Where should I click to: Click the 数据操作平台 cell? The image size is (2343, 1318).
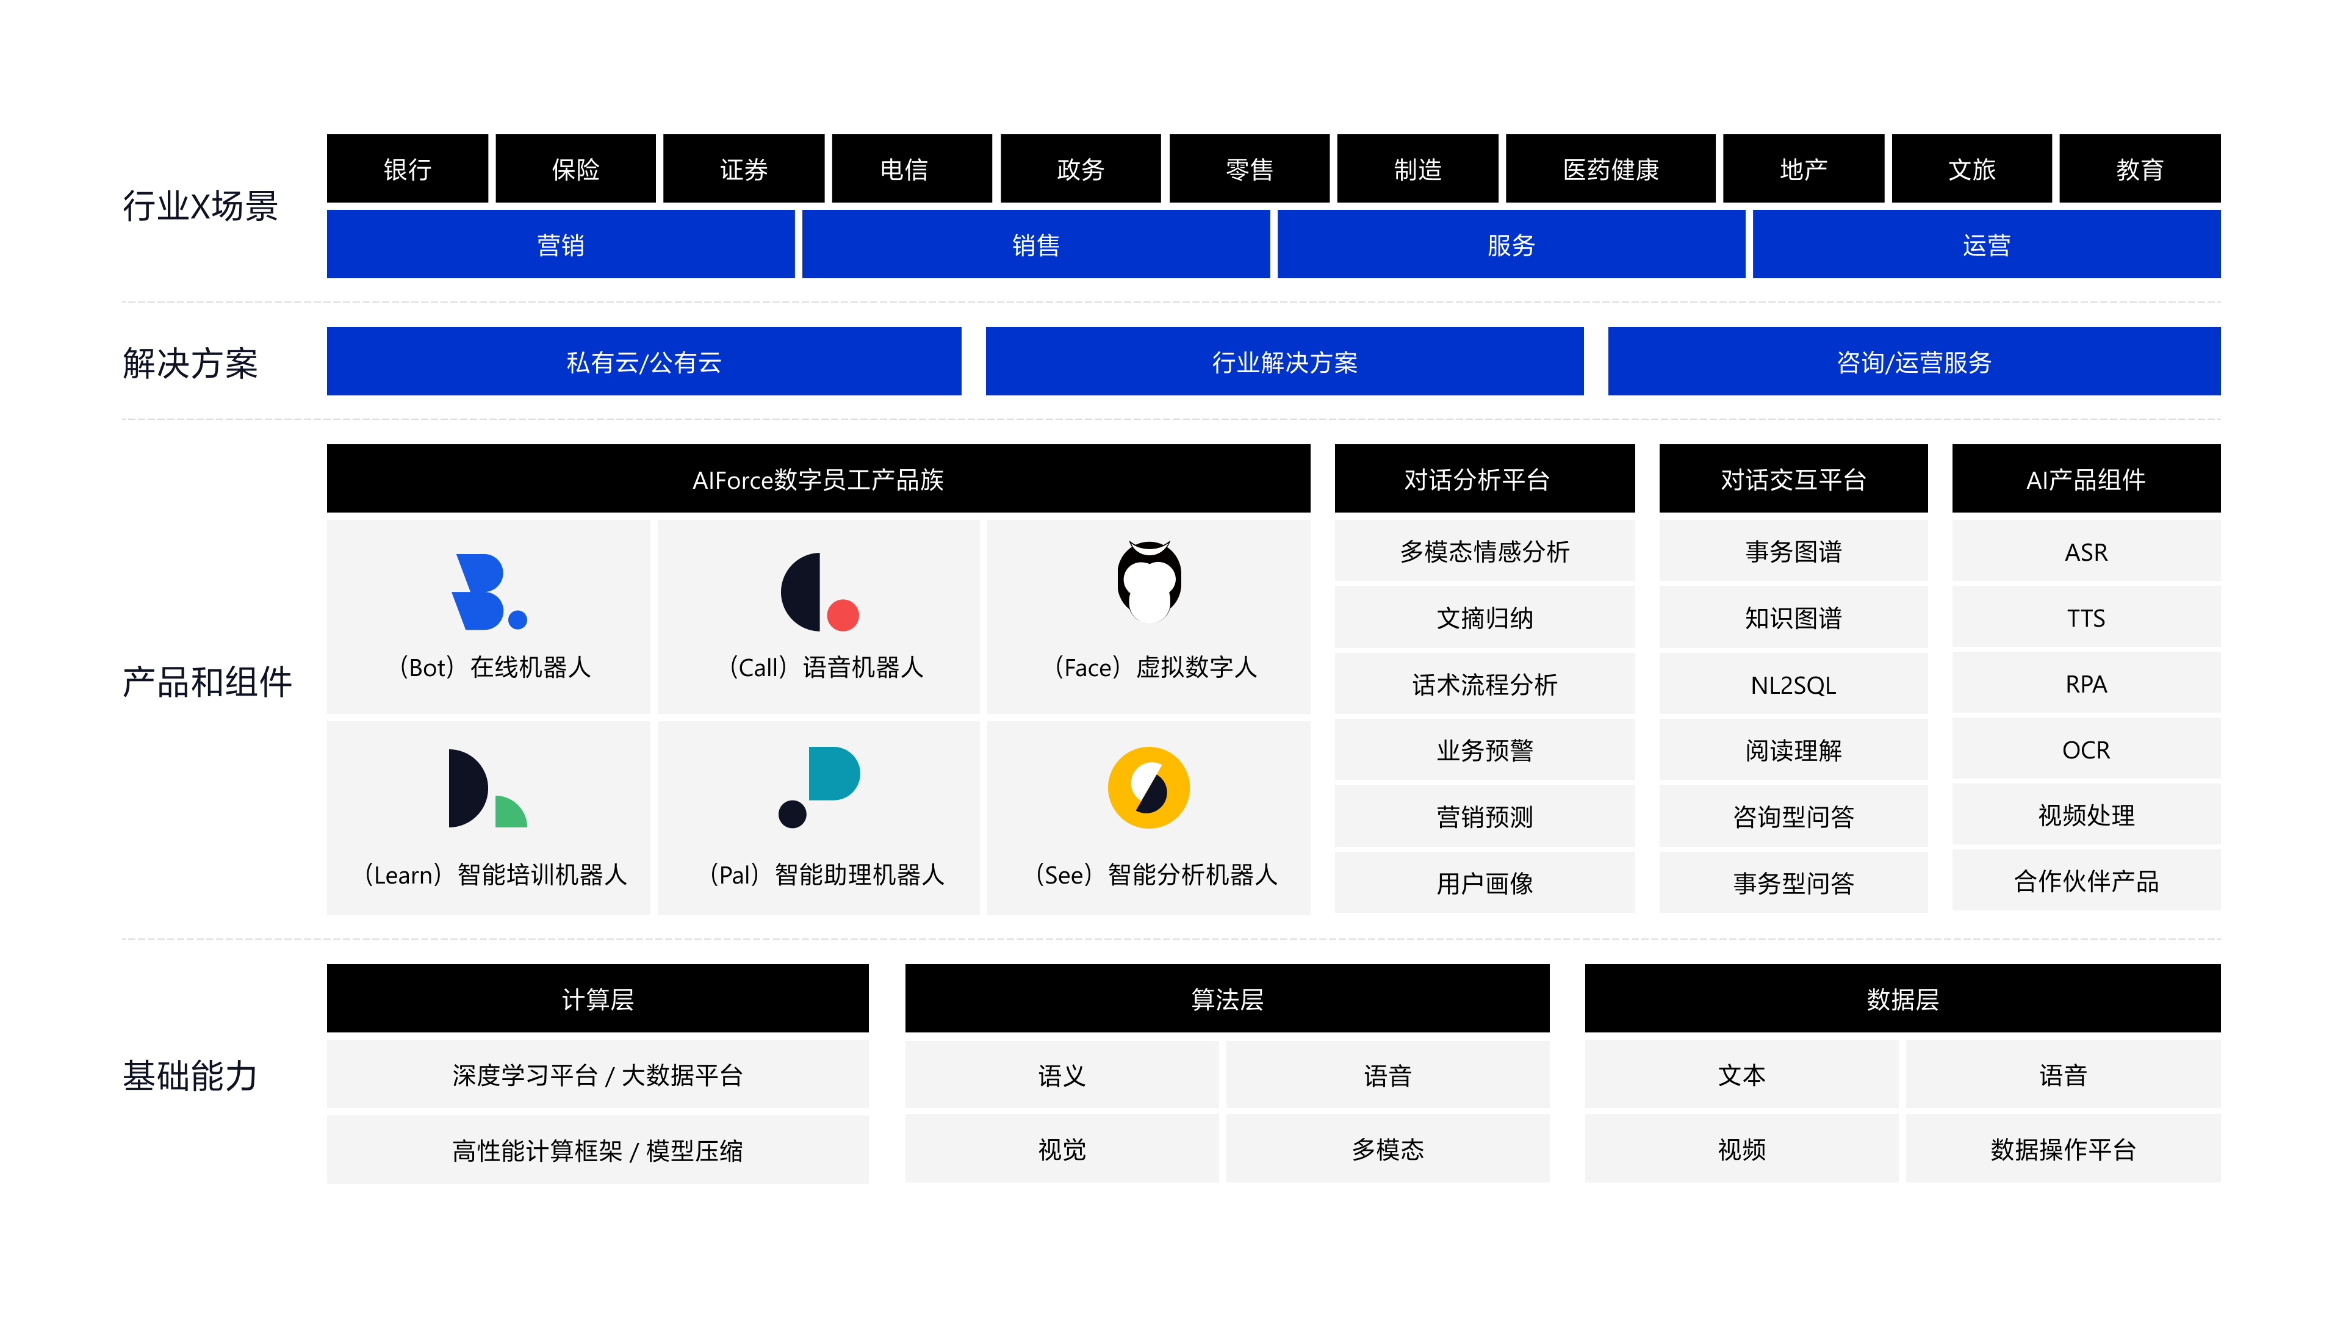coord(2062,1150)
